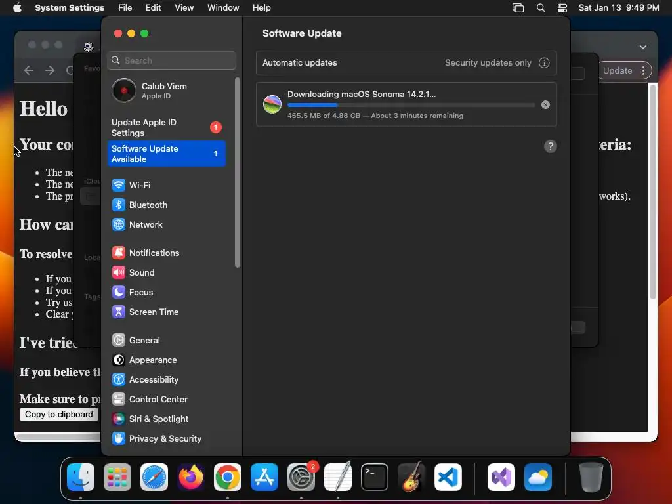
Task: Click the browser window vertical scrollbar
Action: tap(653, 192)
